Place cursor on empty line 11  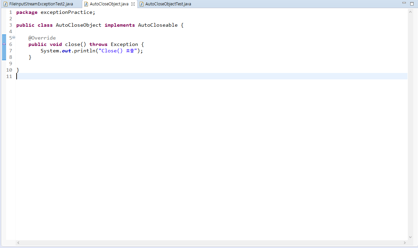click(212, 76)
